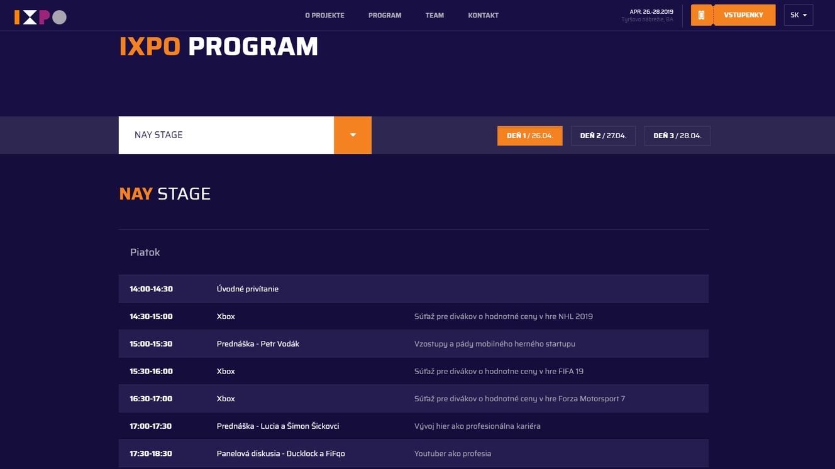Image resolution: width=835 pixels, height=469 pixels.
Task: Click the Tyršovo nábrežie, BA location text
Action: [x=647, y=19]
